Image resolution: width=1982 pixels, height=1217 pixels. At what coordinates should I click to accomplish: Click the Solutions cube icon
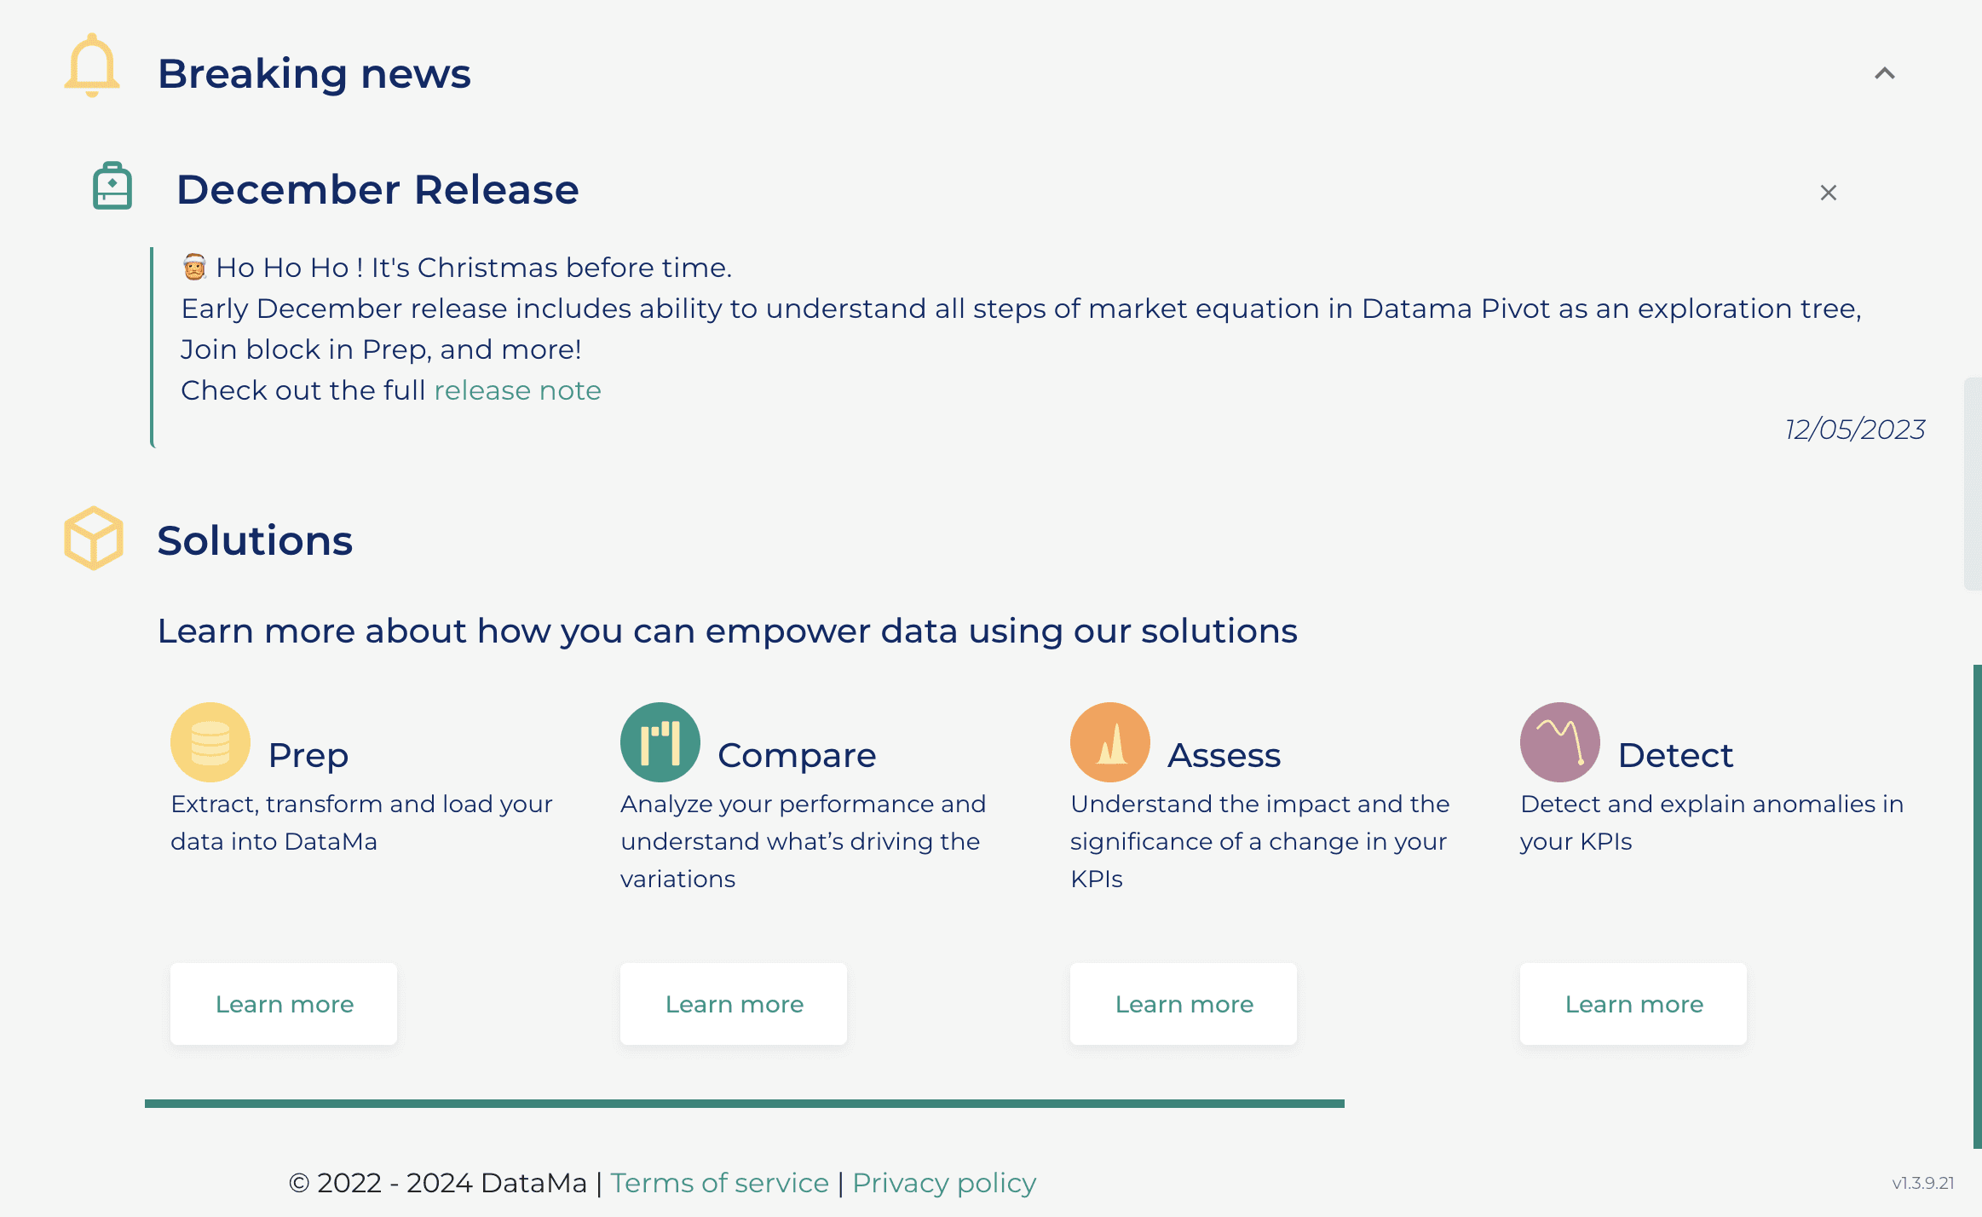pyautogui.click(x=94, y=539)
